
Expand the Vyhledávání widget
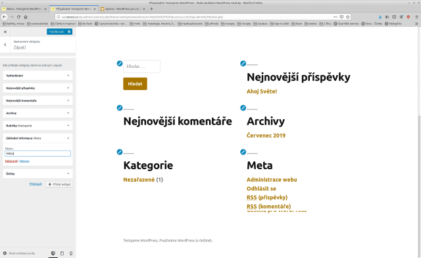(38, 76)
